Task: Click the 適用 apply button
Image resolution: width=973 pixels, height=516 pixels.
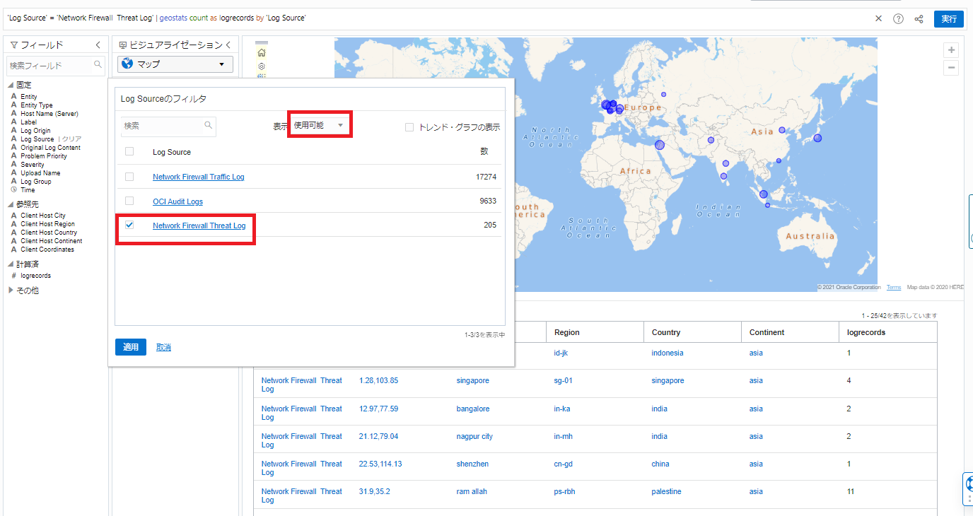Action: 130,347
